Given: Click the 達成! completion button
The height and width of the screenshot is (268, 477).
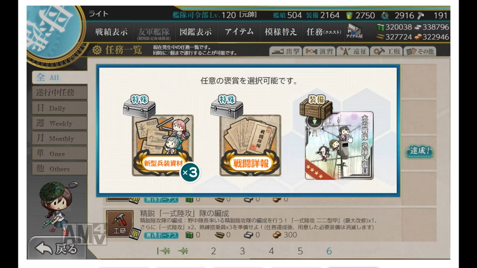Looking at the screenshot, I should (x=419, y=151).
